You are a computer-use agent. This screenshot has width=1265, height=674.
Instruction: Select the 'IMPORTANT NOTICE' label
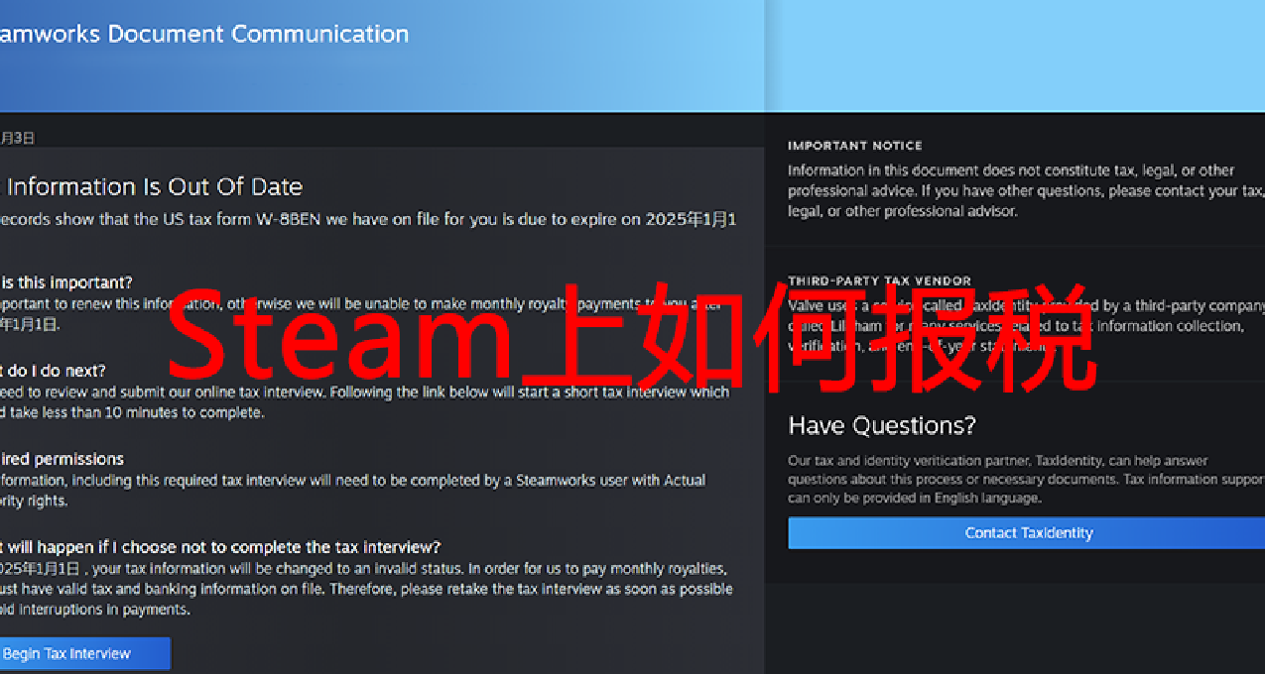pyautogui.click(x=855, y=146)
